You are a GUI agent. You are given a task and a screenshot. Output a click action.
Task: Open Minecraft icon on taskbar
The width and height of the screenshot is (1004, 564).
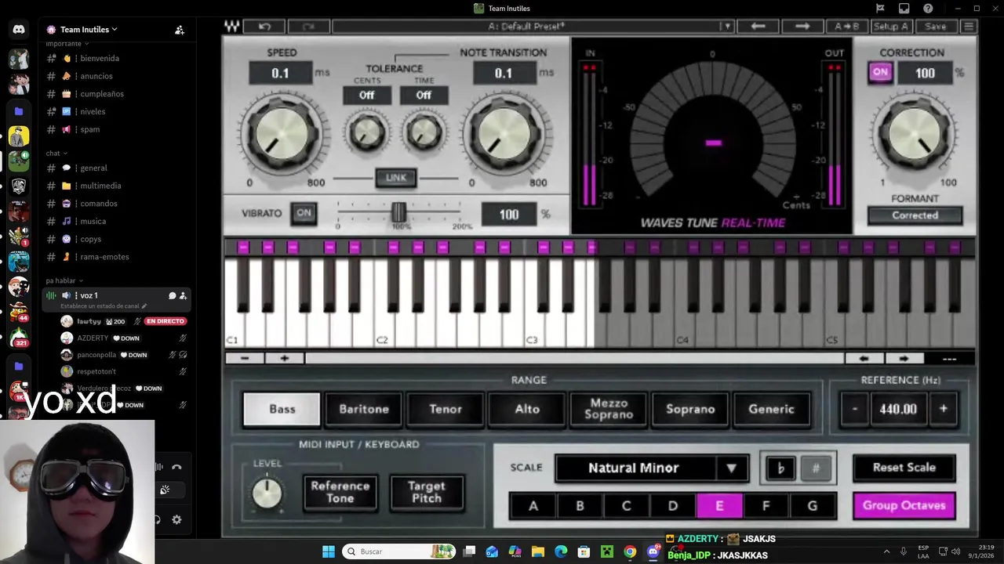tap(606, 551)
